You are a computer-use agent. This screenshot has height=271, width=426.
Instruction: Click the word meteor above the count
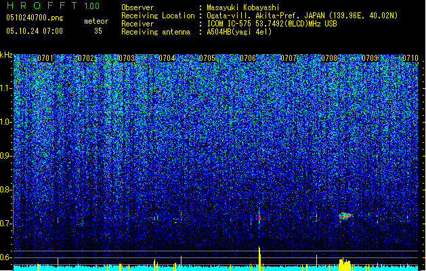coord(96,21)
